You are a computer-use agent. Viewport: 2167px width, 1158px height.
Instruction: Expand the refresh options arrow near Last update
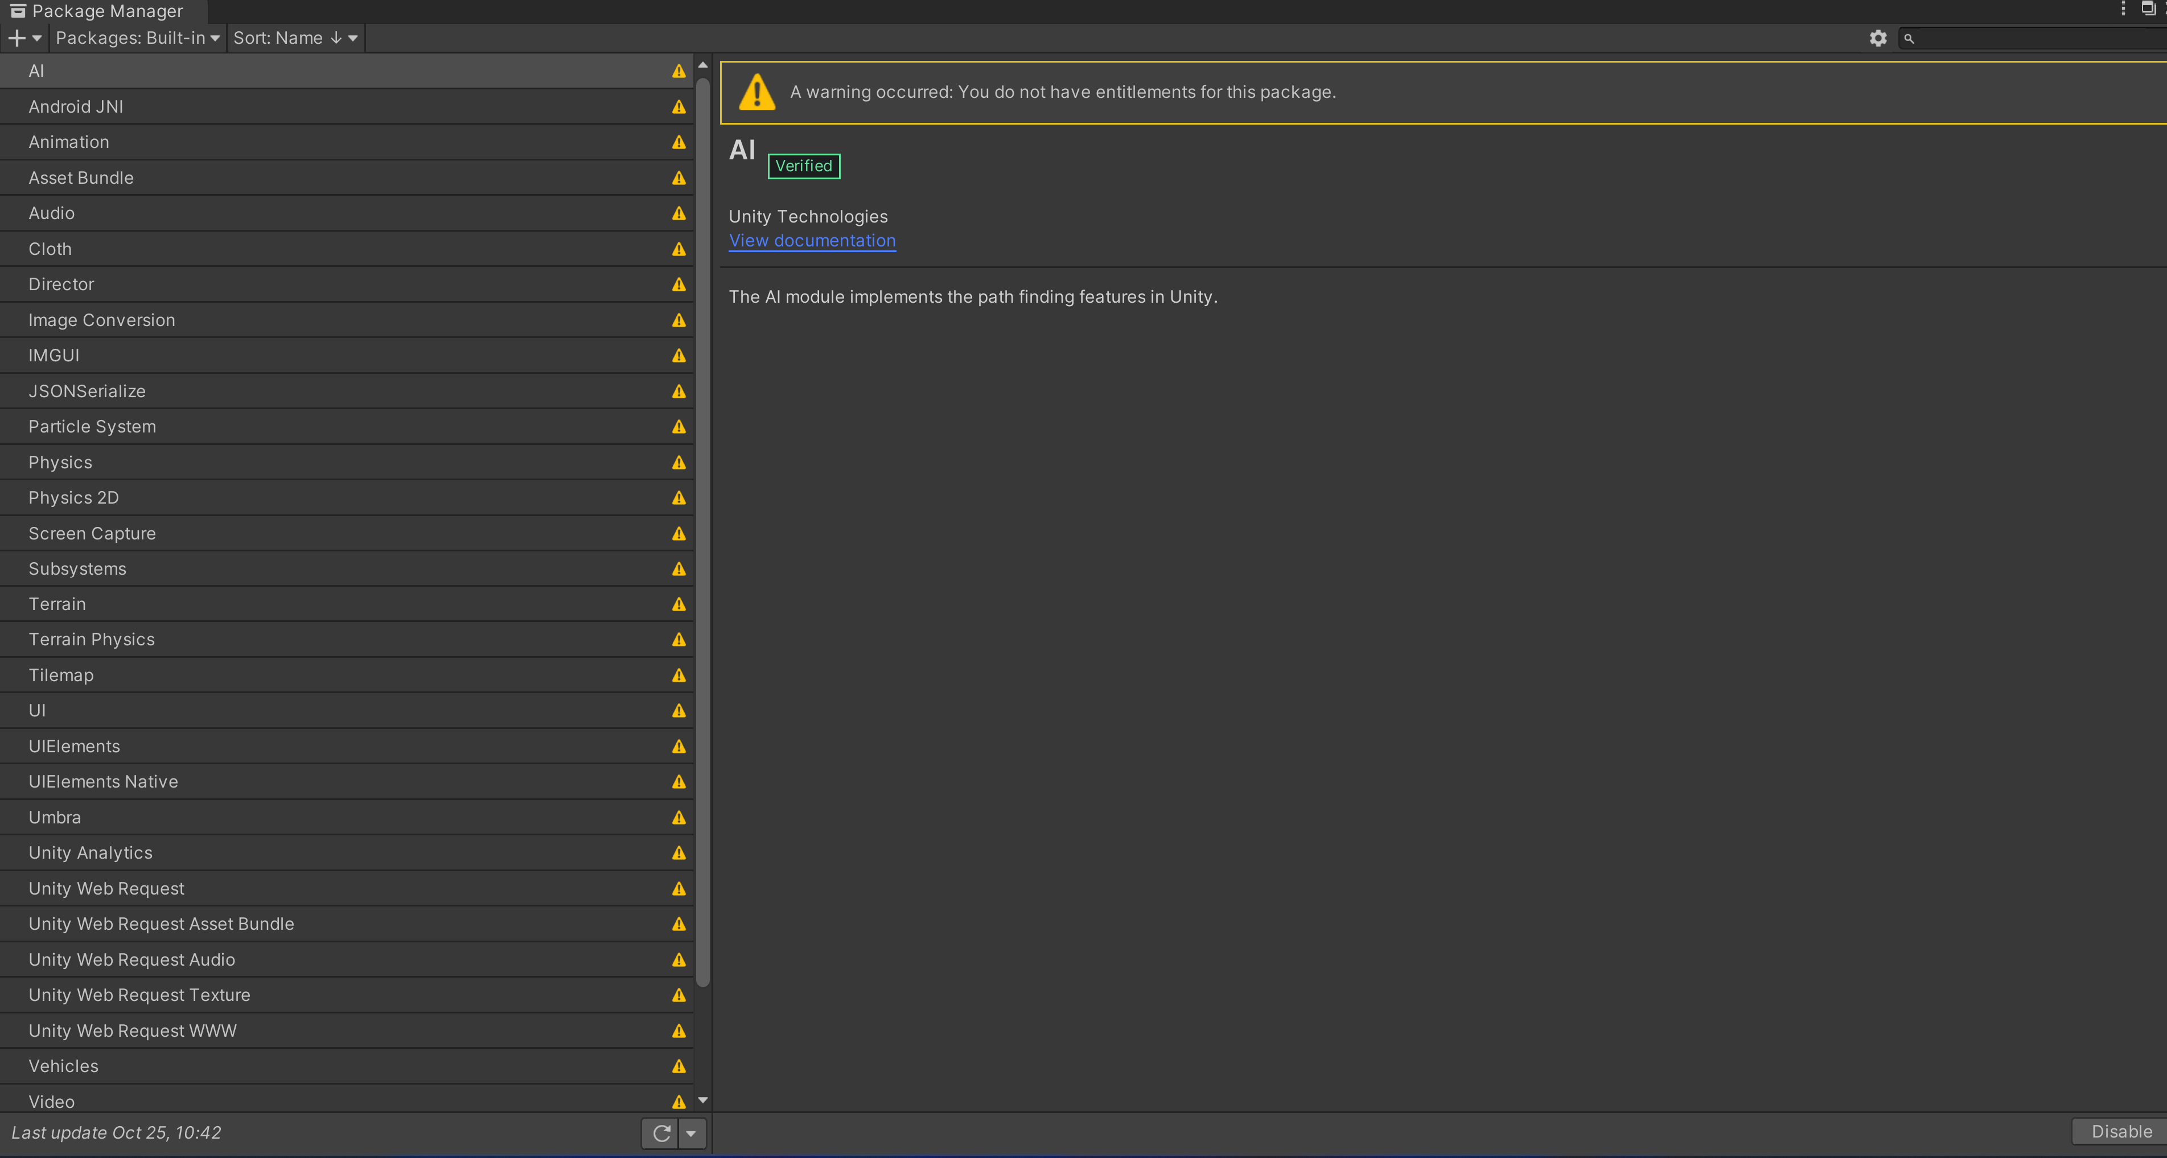[x=692, y=1133]
